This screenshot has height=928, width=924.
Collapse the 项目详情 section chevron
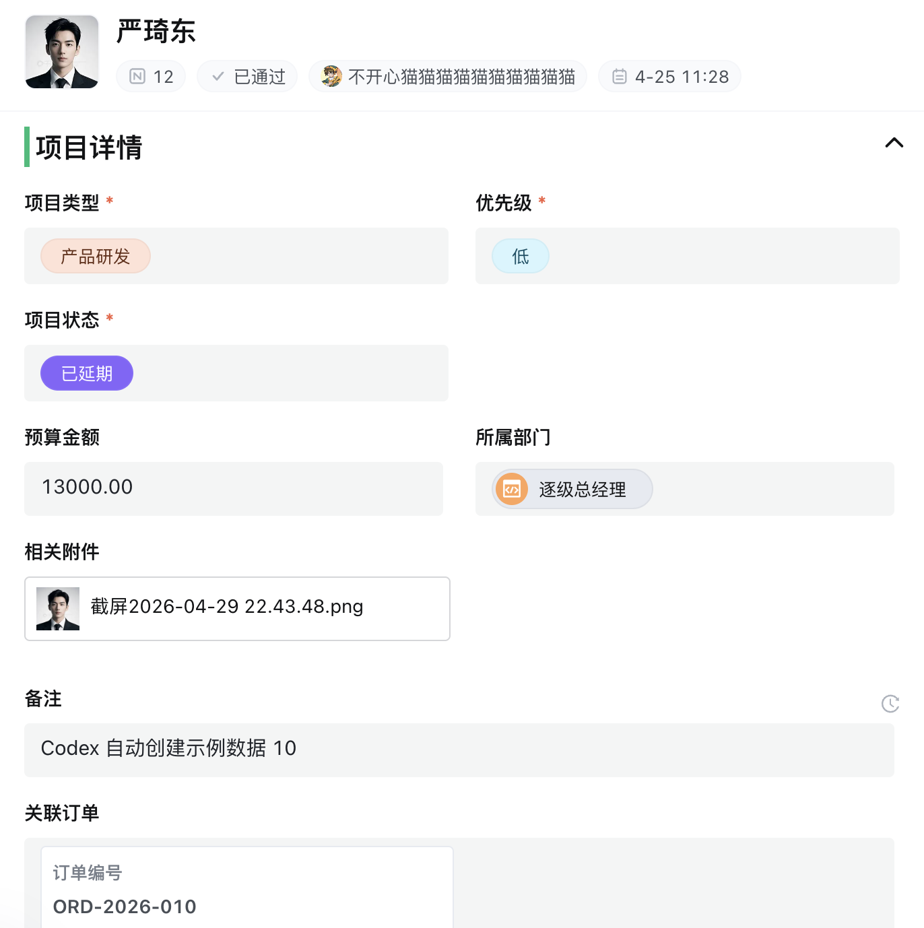[x=894, y=143]
